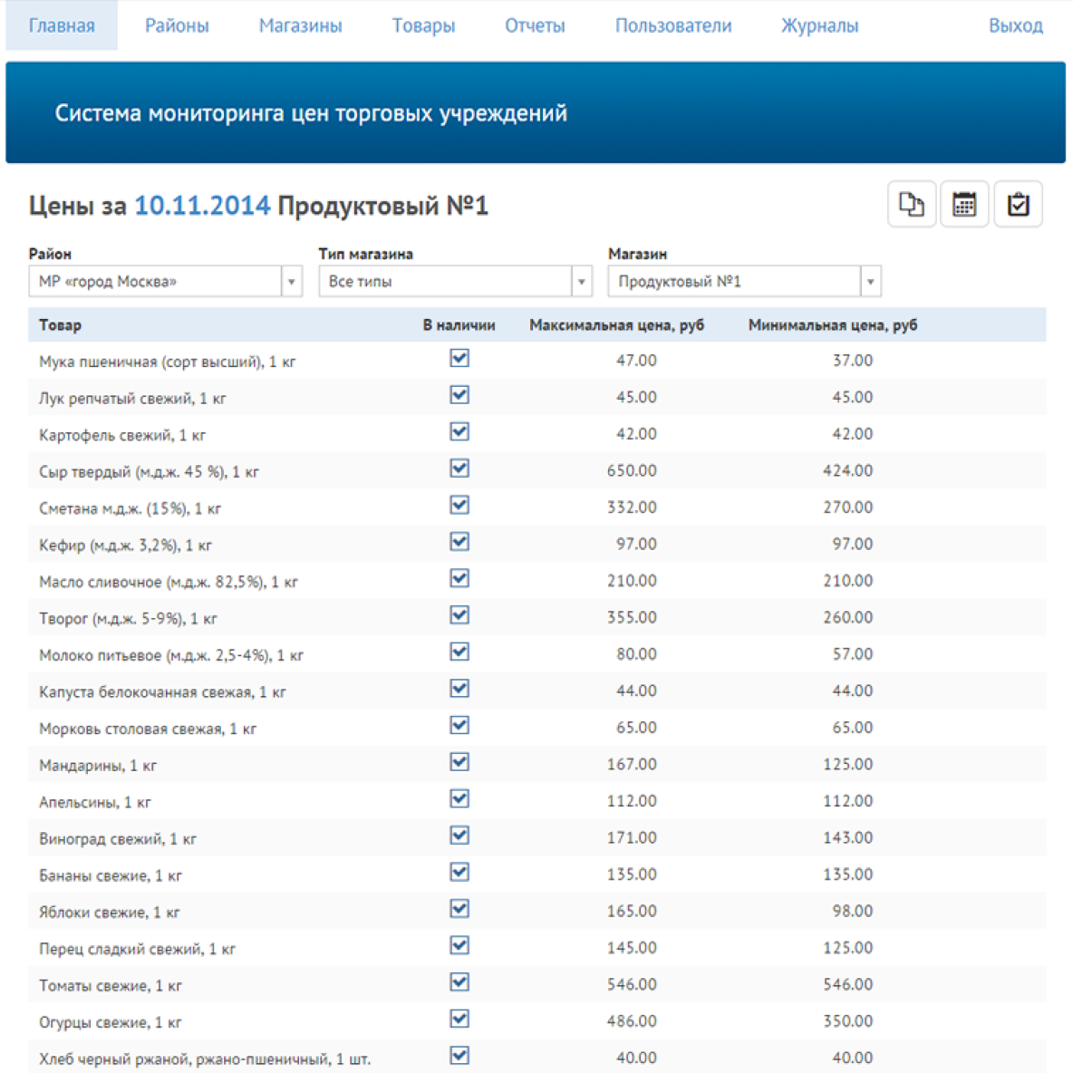The image size is (1073, 1073).
Task: Open the Отчеты menu item
Action: tap(535, 25)
